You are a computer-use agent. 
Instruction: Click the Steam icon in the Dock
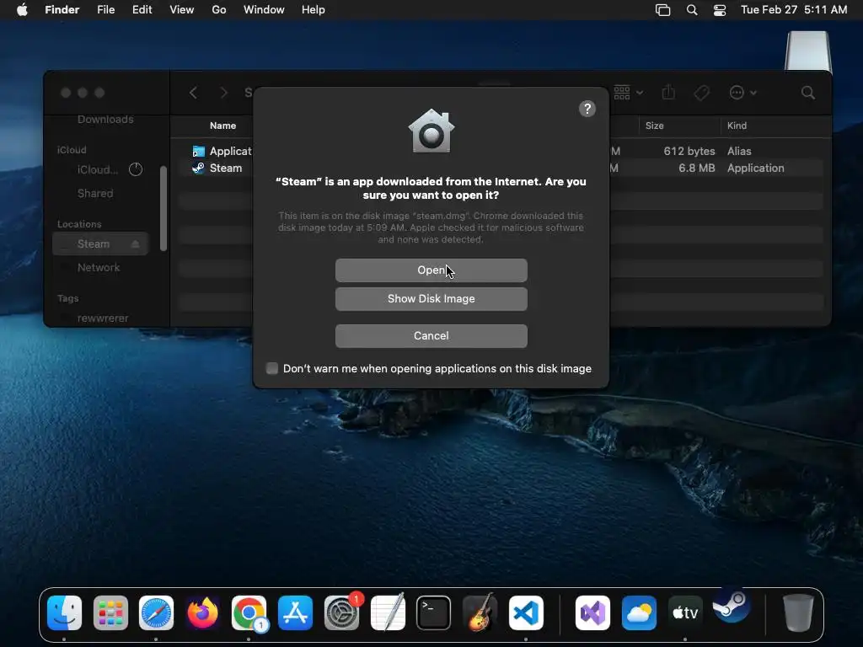[x=732, y=606]
